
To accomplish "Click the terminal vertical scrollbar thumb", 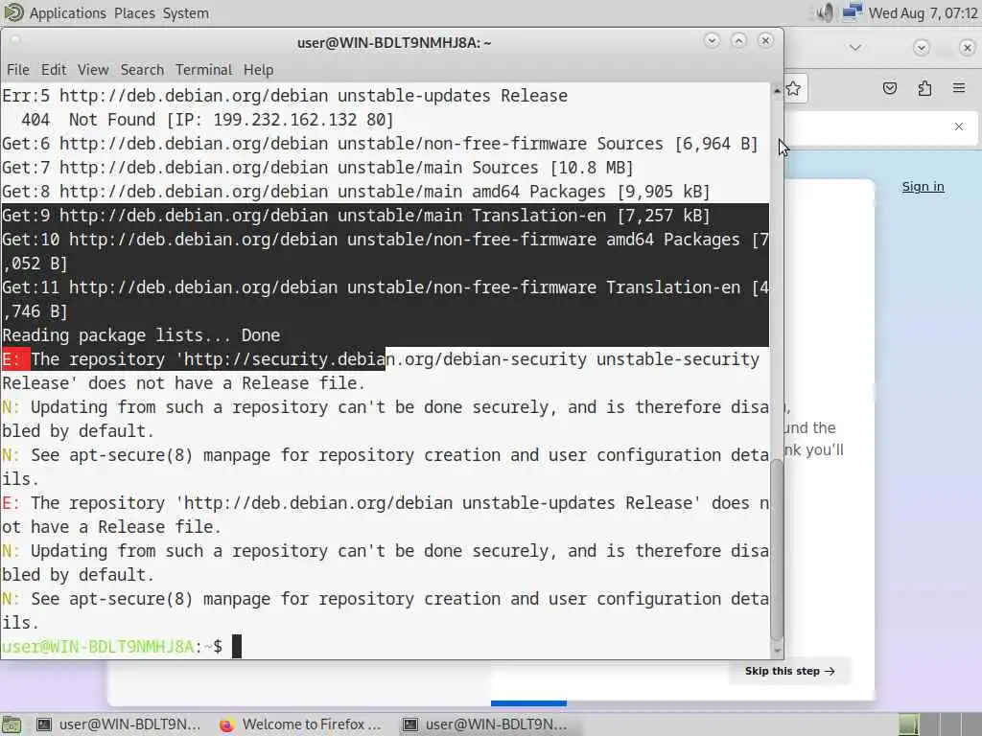I will [777, 549].
